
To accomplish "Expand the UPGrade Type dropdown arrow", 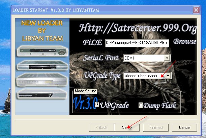I will point(168,76).
